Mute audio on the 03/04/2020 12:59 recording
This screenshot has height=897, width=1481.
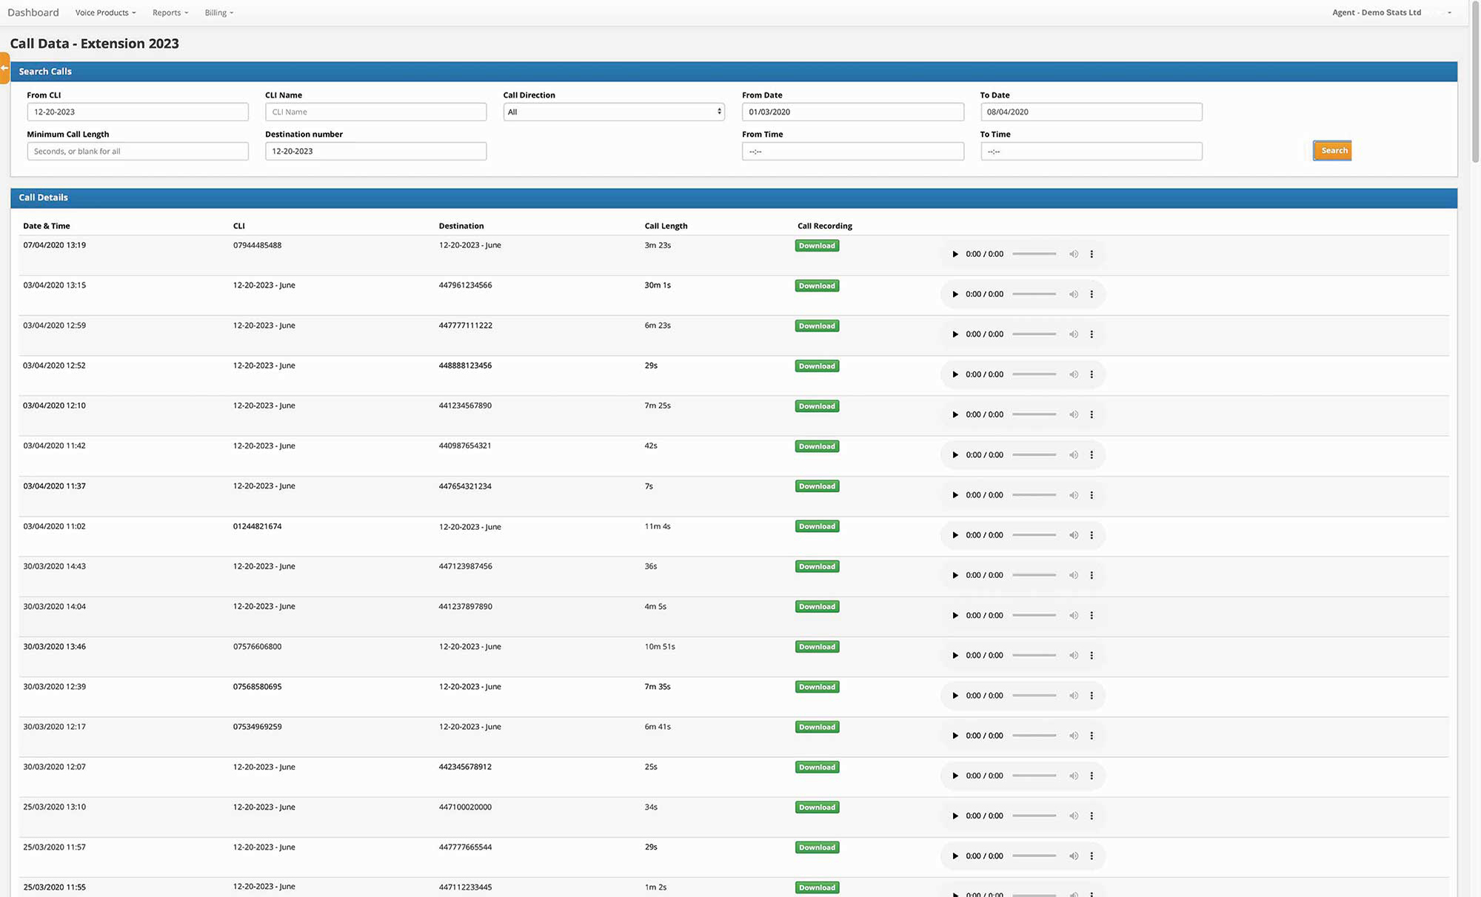point(1073,335)
